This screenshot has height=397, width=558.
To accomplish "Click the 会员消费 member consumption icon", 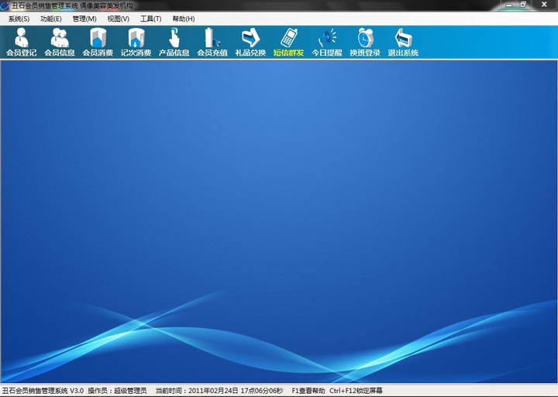I will click(98, 42).
